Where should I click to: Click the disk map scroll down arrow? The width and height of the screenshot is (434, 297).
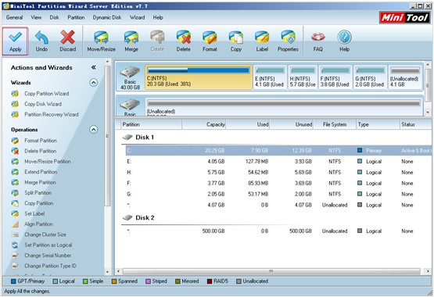click(x=429, y=113)
